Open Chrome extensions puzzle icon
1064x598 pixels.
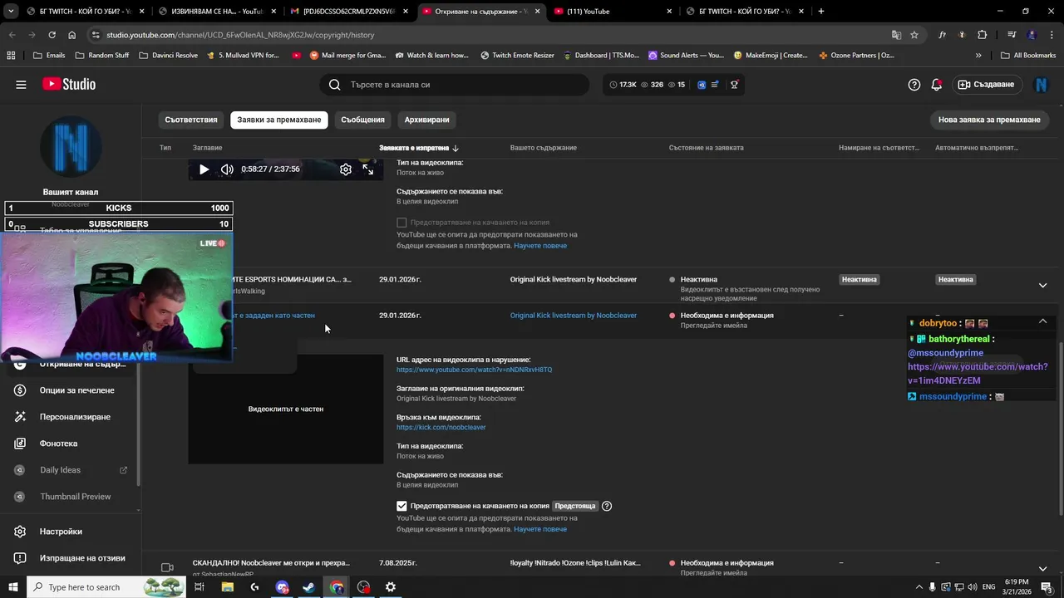click(x=982, y=35)
